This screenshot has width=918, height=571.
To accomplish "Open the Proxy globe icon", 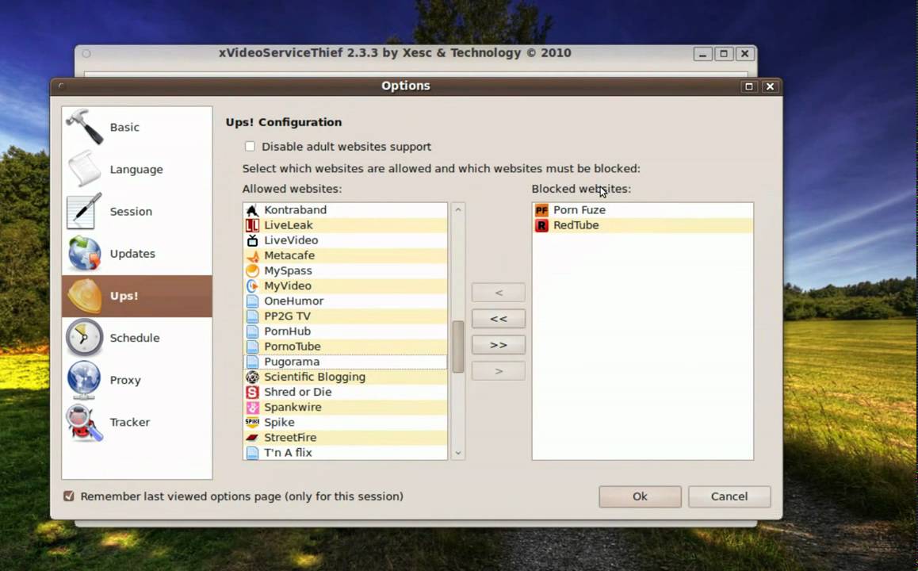I will [84, 380].
